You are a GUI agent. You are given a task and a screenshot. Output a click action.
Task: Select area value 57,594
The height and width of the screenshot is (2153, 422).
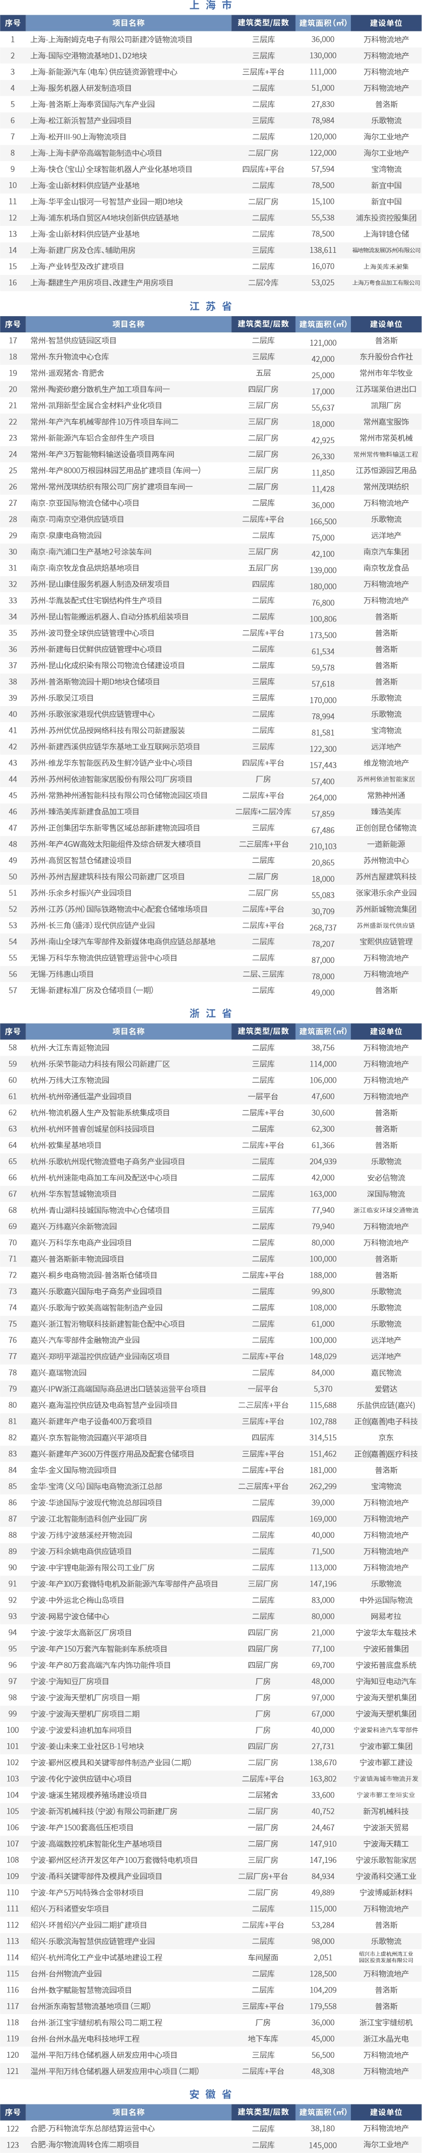pyautogui.click(x=323, y=170)
